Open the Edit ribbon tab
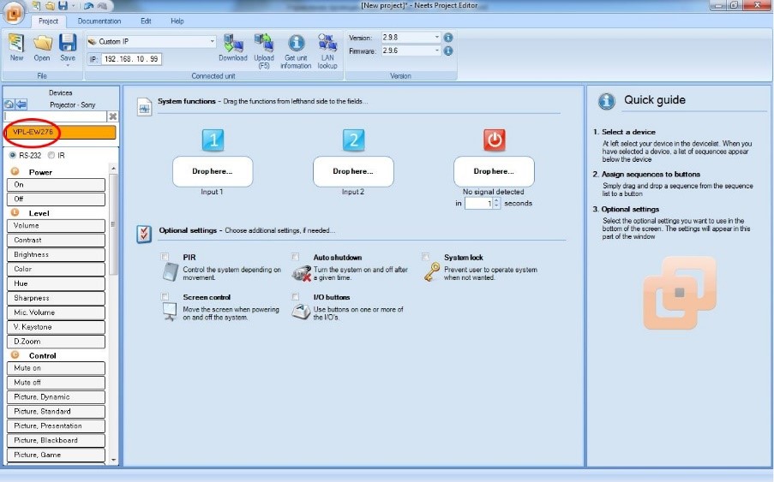Screen dimensions: 774x482 coord(146,21)
